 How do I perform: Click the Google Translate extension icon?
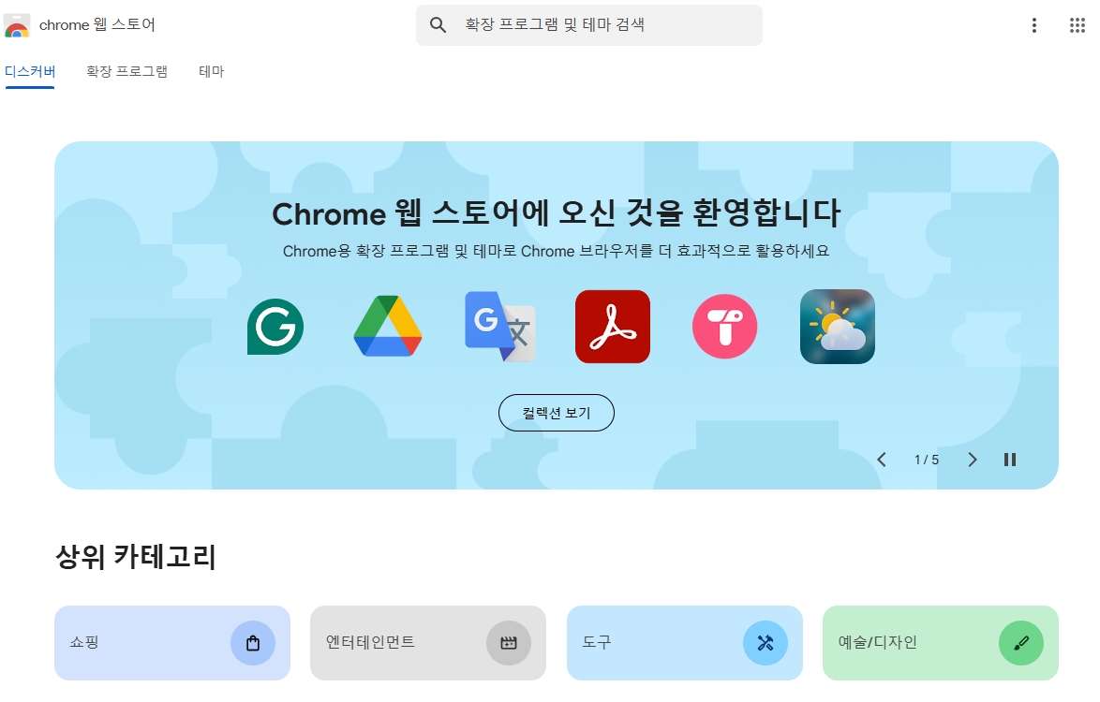click(499, 327)
